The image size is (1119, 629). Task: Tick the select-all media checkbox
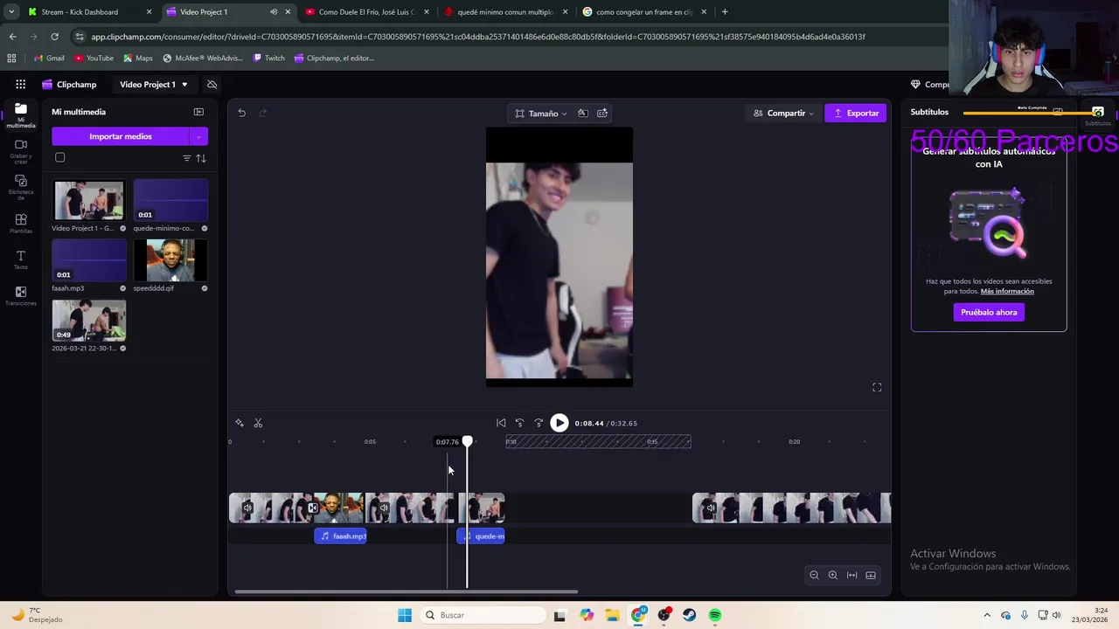[x=60, y=158]
